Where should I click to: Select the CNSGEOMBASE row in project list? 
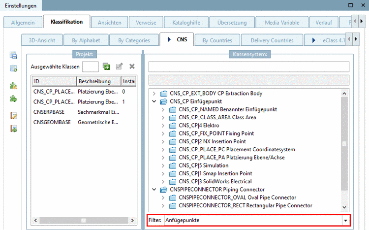(x=84, y=122)
